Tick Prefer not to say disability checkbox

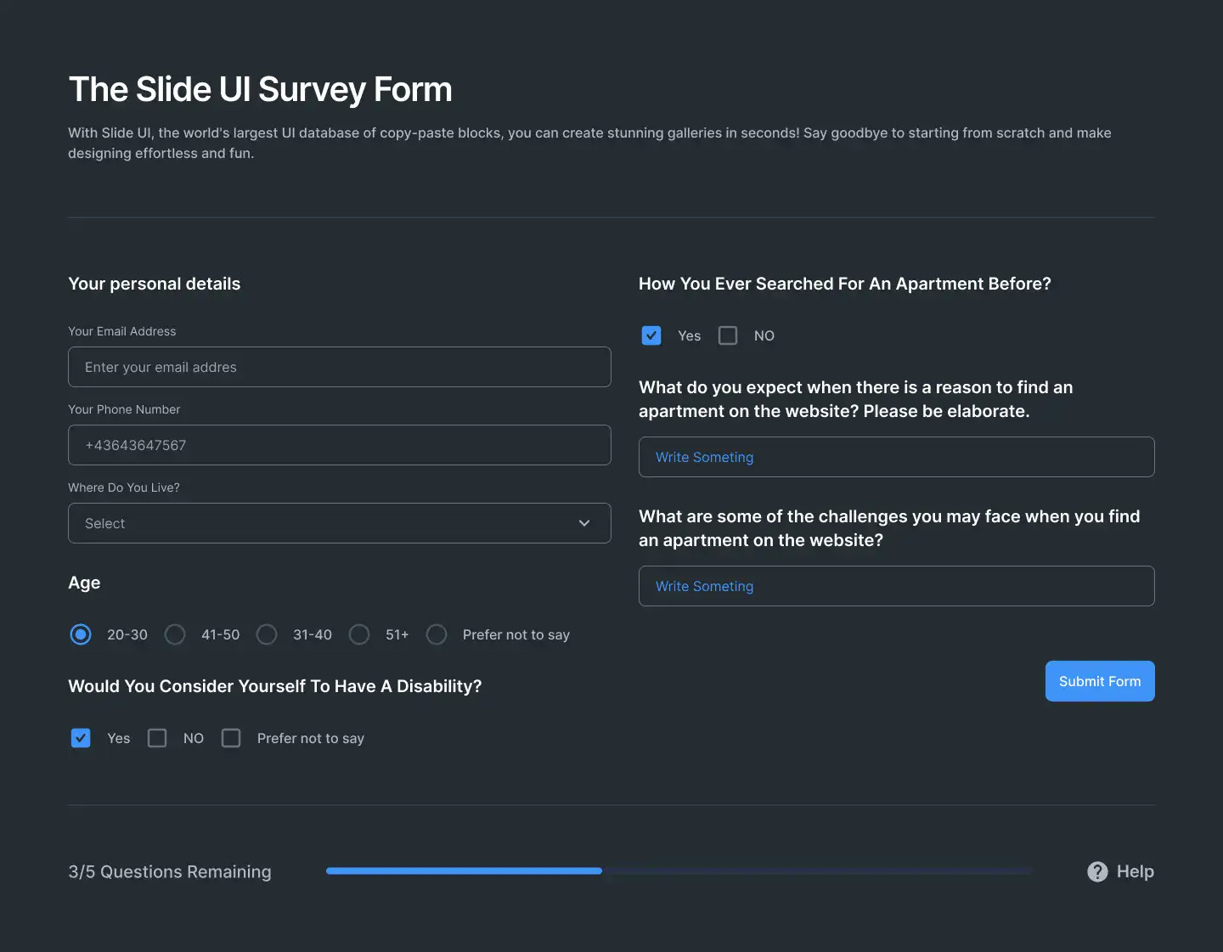click(x=231, y=738)
